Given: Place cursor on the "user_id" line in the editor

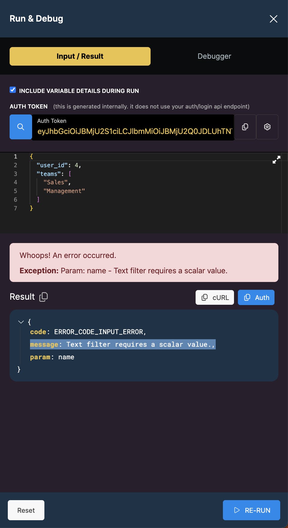Looking at the screenshot, I should 59,165.
